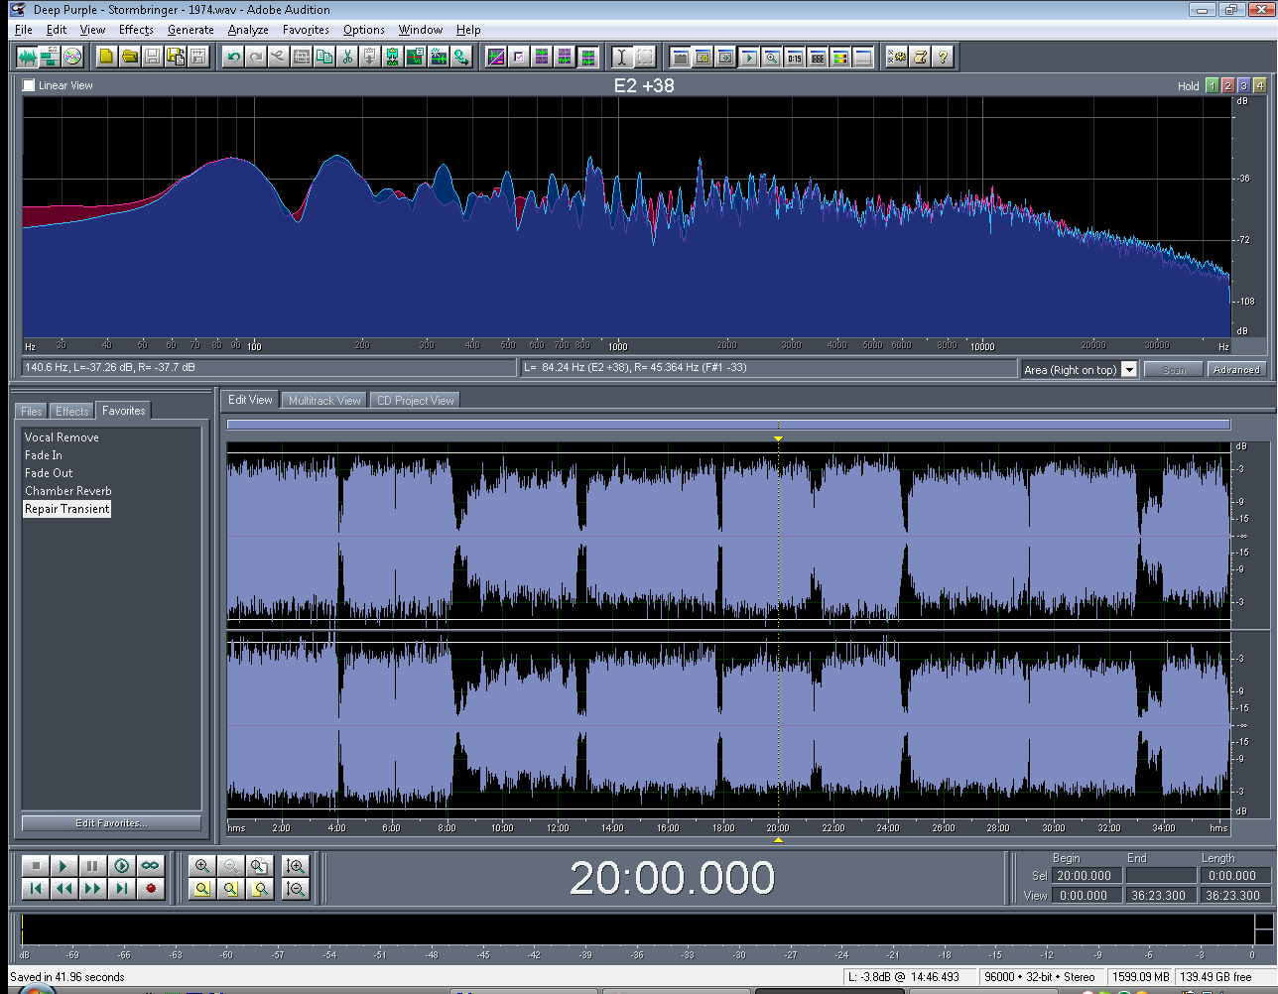Image resolution: width=1278 pixels, height=994 pixels.
Task: Toggle Hold button 1
Action: (1212, 85)
